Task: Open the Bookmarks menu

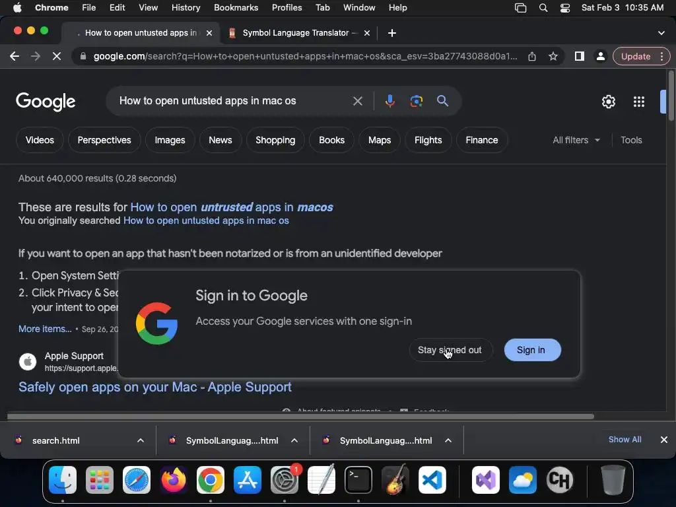Action: coord(236,7)
